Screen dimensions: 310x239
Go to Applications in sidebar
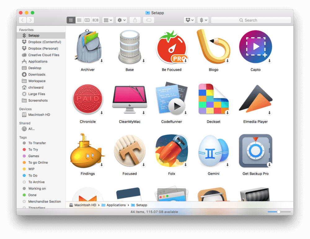coord(41,62)
